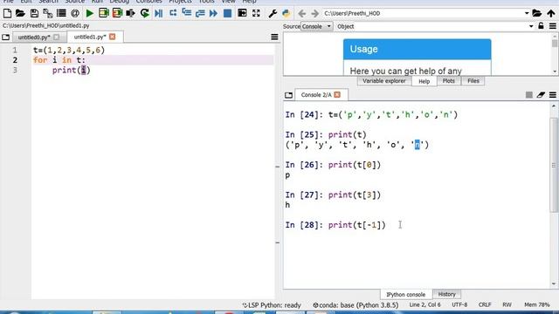Close the untitled1.py tab
Viewport: 559px width, 314px height.
(113, 37)
